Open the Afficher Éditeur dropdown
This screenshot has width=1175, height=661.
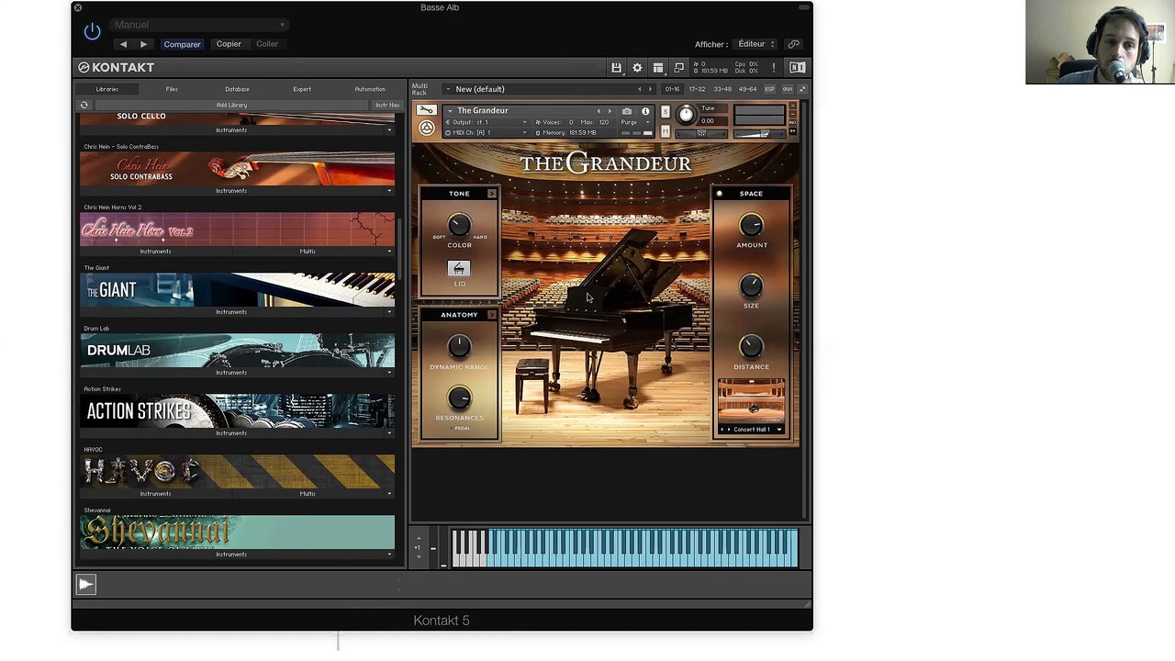coord(755,44)
